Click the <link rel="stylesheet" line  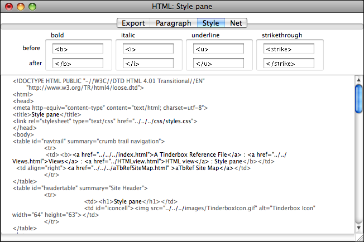coord(105,121)
